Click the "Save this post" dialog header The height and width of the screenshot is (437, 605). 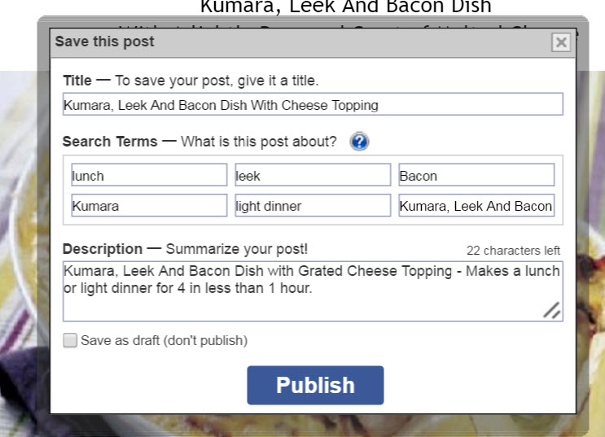point(104,42)
